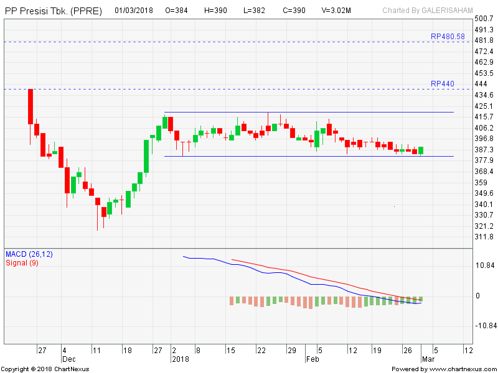Click the 10.84 value on MACD axis

click(x=484, y=265)
